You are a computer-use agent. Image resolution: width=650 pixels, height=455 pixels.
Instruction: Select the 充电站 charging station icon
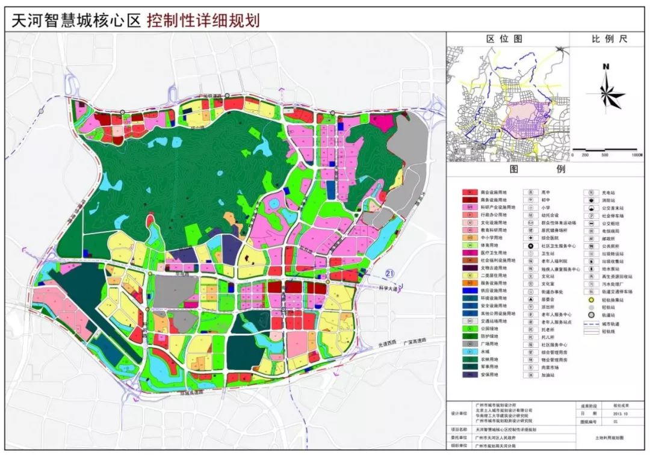click(591, 192)
